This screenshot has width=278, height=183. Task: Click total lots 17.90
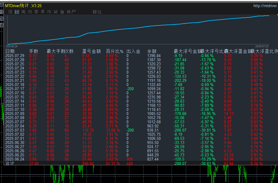pyautogui.click(x=34, y=163)
